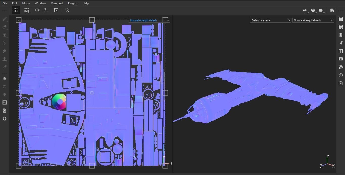Activate the 2D transform selection tool
345x175 pixels.
coord(15,10)
